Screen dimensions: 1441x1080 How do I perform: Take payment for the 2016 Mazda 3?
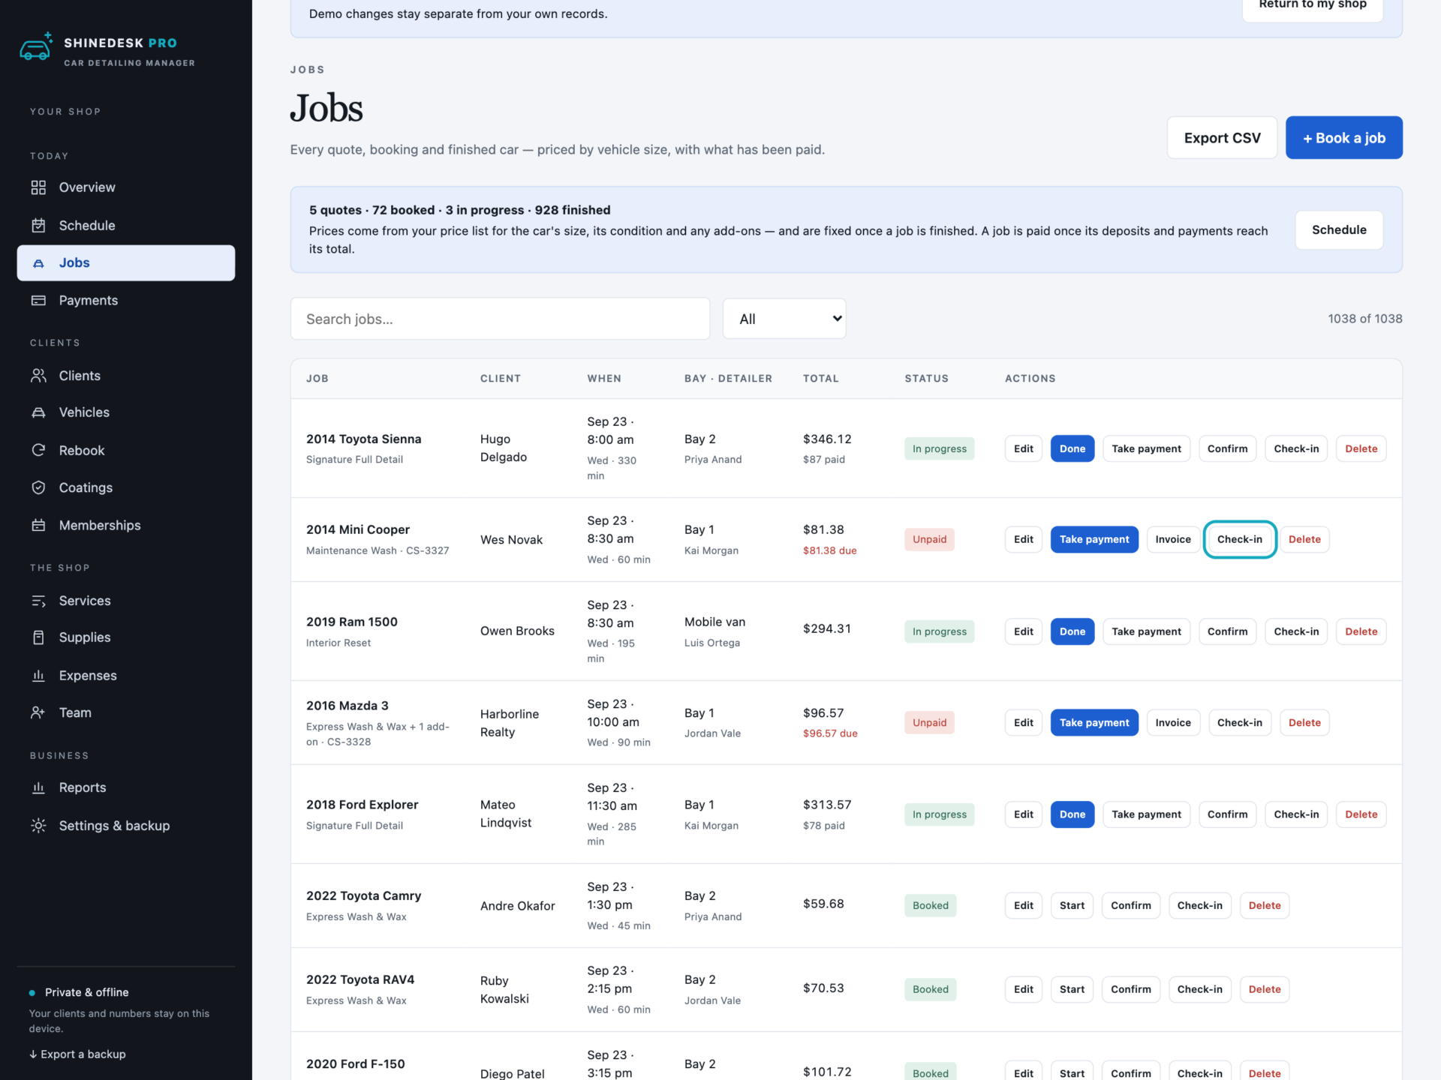click(1094, 722)
